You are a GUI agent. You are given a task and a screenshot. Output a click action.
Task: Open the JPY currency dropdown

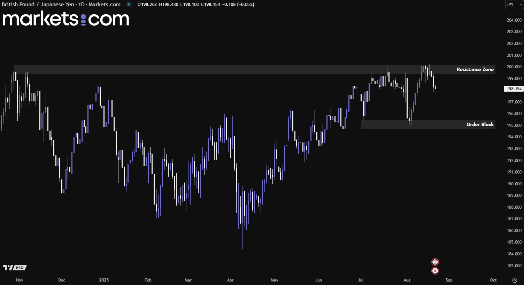coord(514,5)
